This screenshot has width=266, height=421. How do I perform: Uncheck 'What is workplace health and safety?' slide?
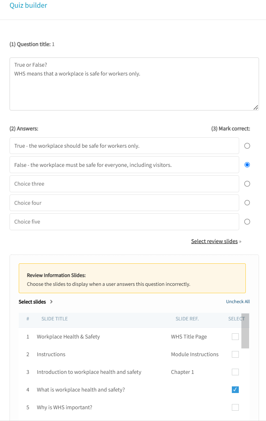235,390
